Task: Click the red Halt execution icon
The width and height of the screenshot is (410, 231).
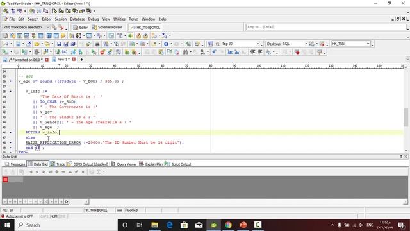Action: coord(102,52)
